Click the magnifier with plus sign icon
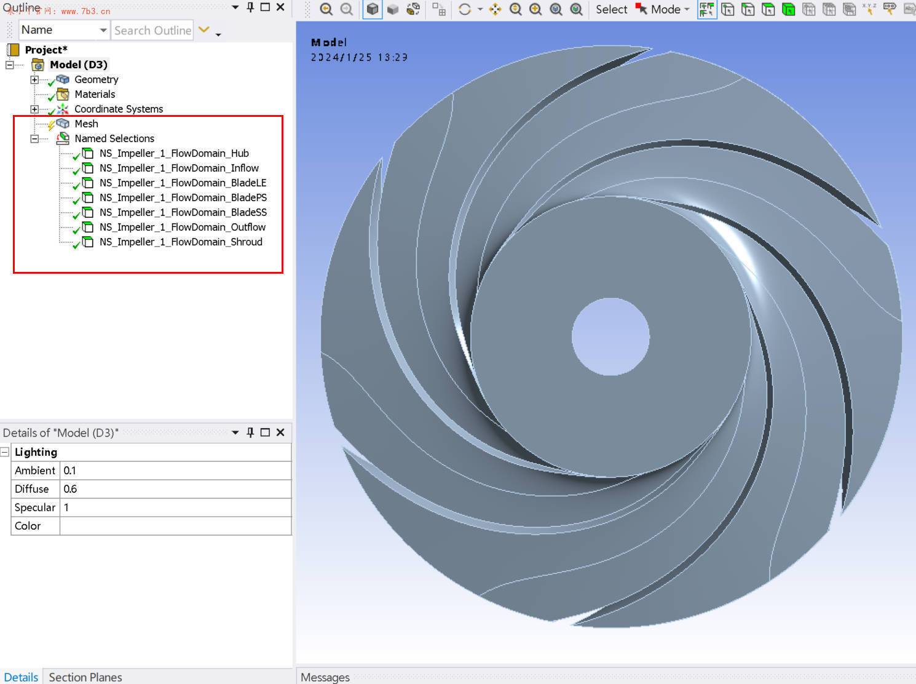 point(535,9)
